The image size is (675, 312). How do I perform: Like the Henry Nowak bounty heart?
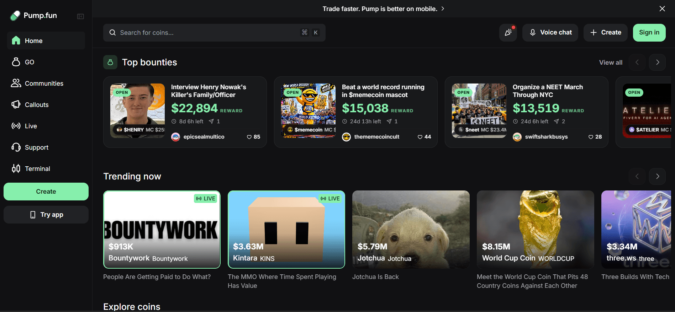click(x=249, y=137)
